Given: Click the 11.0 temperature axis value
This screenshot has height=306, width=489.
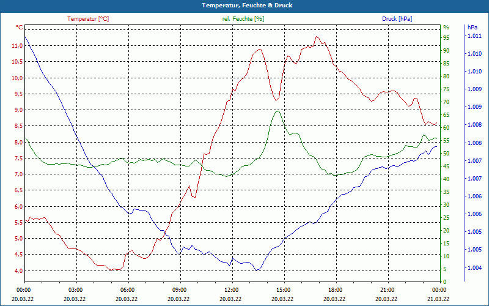Looking at the screenshot, I should coord(17,46).
